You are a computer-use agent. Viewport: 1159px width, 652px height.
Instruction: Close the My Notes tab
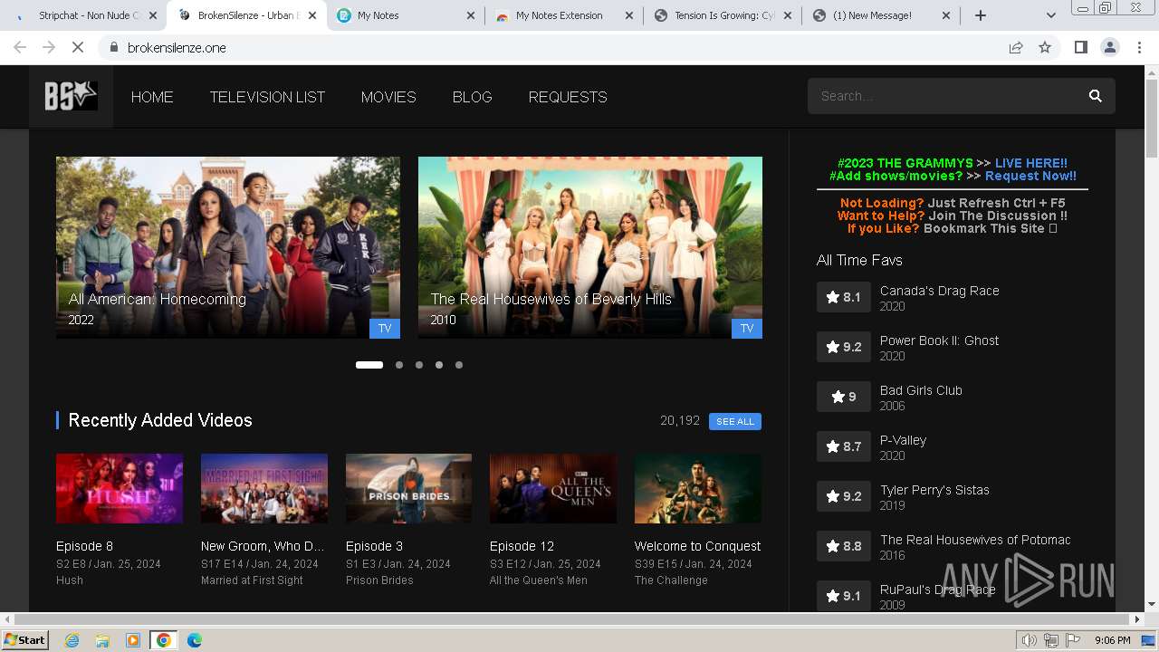pos(471,15)
